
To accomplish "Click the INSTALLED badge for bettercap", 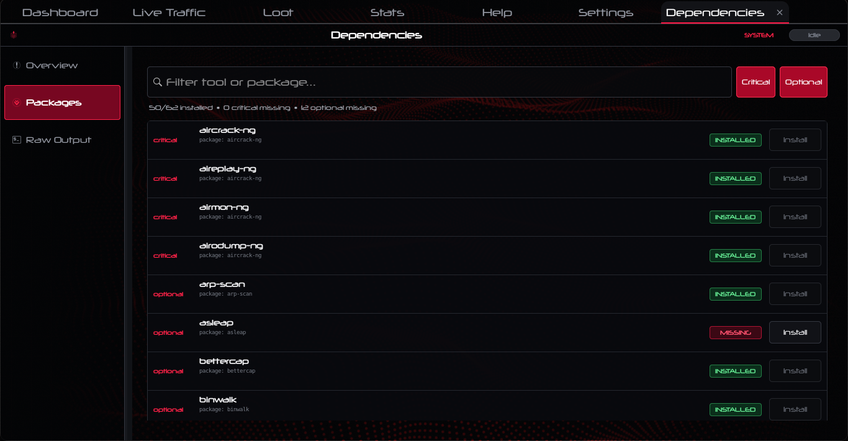I will [x=736, y=371].
